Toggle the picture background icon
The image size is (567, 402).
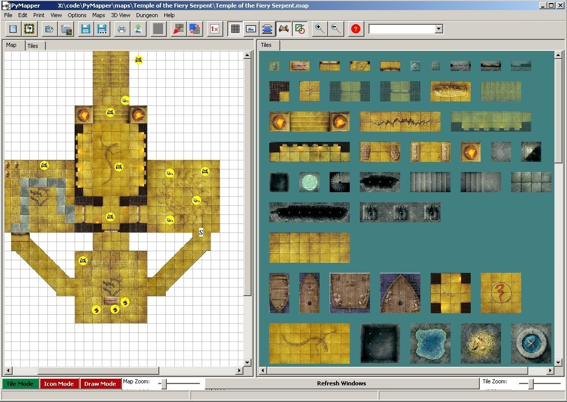tap(251, 29)
